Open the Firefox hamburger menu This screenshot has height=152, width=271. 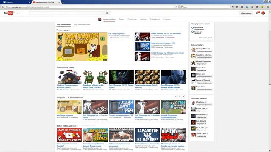point(268,7)
